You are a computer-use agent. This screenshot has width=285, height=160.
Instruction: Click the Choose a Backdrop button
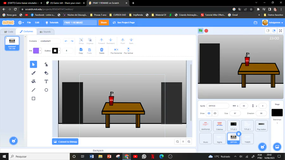pos(277,147)
